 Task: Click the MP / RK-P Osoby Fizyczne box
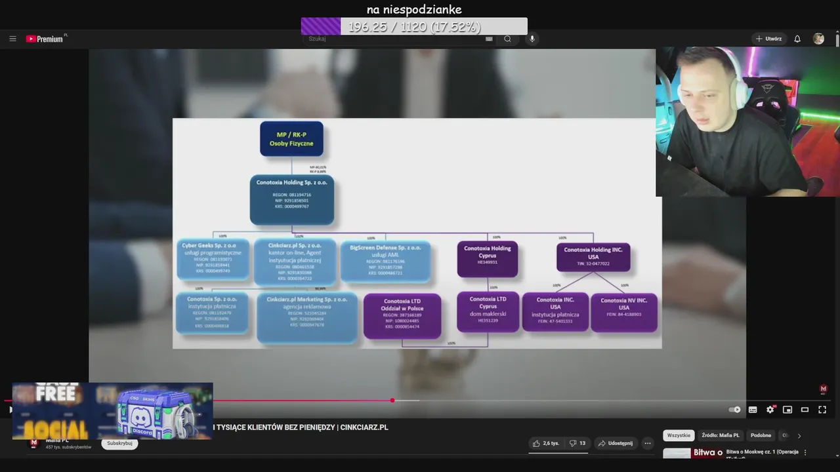291,138
